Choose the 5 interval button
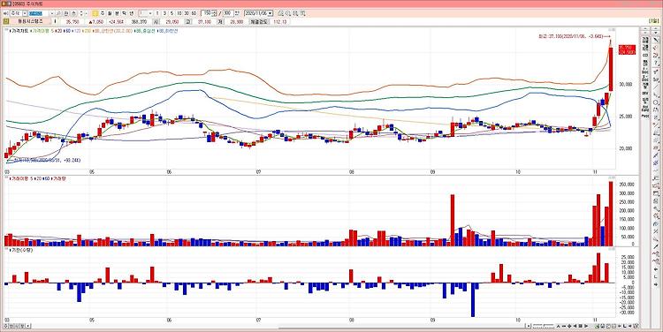Screen dimensions: 663x332 pyautogui.click(x=171, y=13)
